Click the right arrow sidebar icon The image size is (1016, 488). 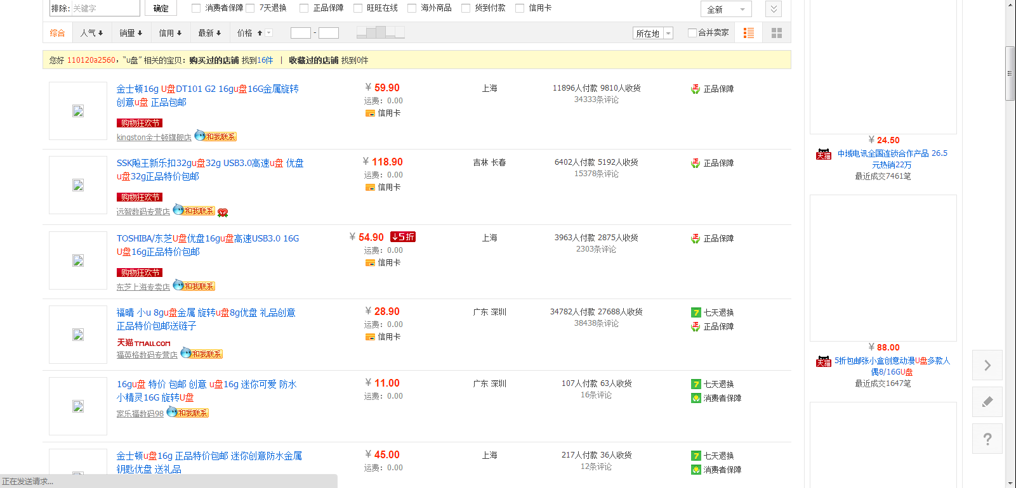987,365
